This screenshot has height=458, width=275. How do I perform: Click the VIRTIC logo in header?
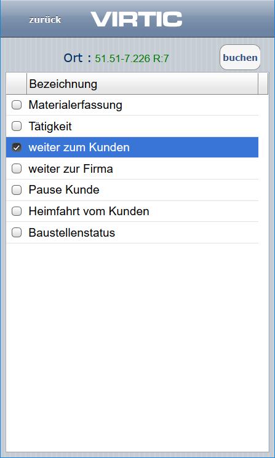pos(137,19)
